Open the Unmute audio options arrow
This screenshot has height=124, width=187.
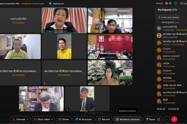pos(27,119)
